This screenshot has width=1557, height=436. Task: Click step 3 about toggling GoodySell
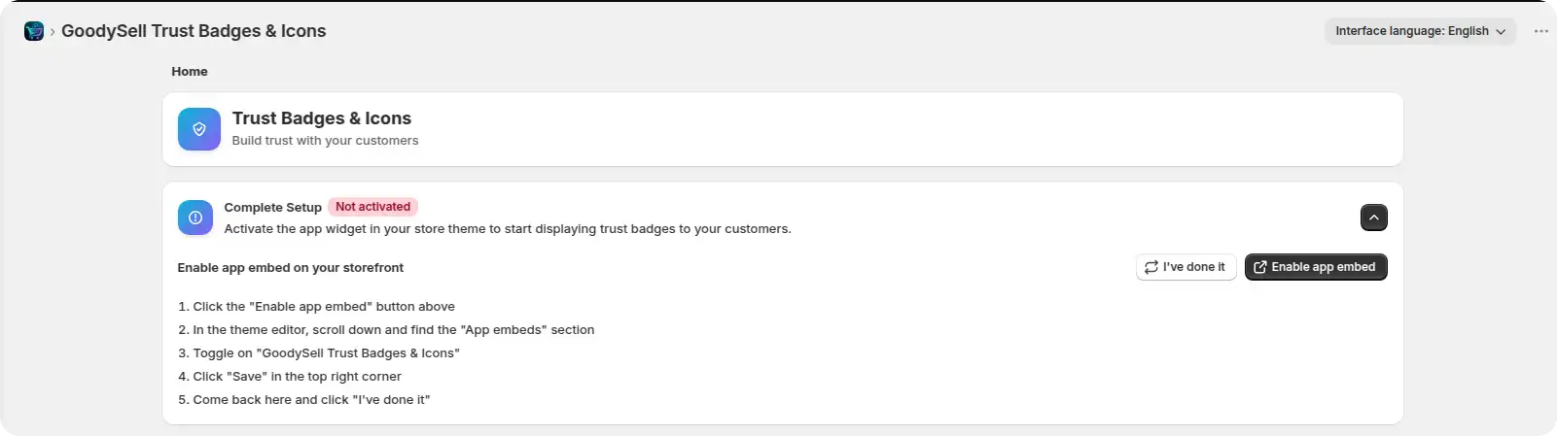click(319, 353)
